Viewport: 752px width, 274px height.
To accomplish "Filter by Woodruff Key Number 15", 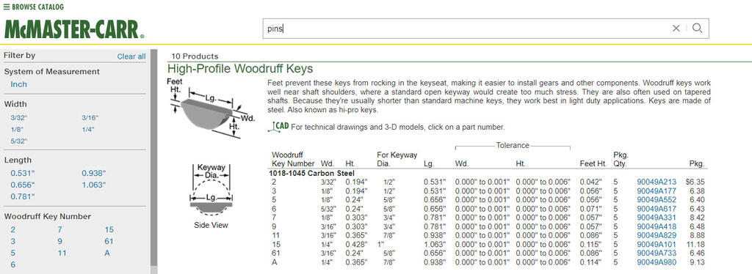I will [x=109, y=230].
